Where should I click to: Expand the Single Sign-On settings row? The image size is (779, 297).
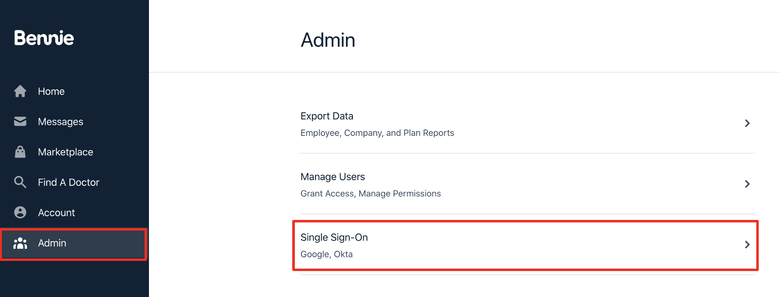coord(523,245)
